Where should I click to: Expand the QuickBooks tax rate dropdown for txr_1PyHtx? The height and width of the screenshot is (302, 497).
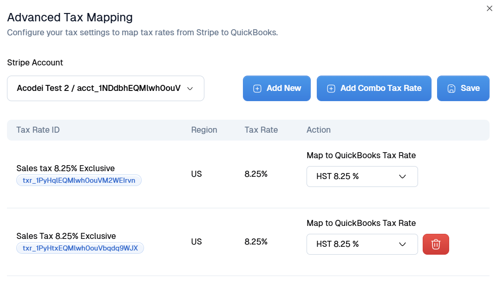tap(362, 244)
